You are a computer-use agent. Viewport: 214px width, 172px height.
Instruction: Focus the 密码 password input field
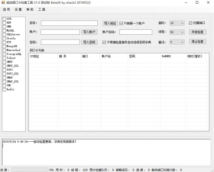point(60,42)
